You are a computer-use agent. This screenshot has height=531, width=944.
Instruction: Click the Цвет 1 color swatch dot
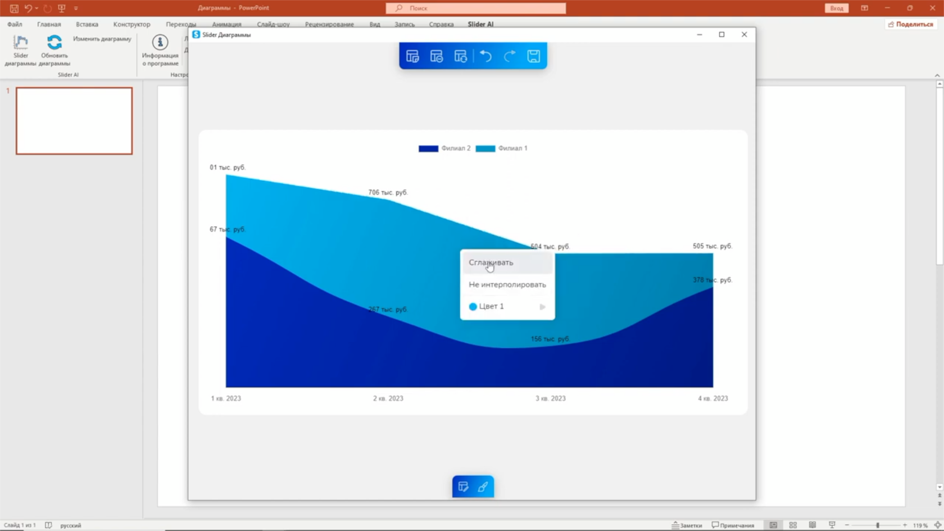point(473,307)
